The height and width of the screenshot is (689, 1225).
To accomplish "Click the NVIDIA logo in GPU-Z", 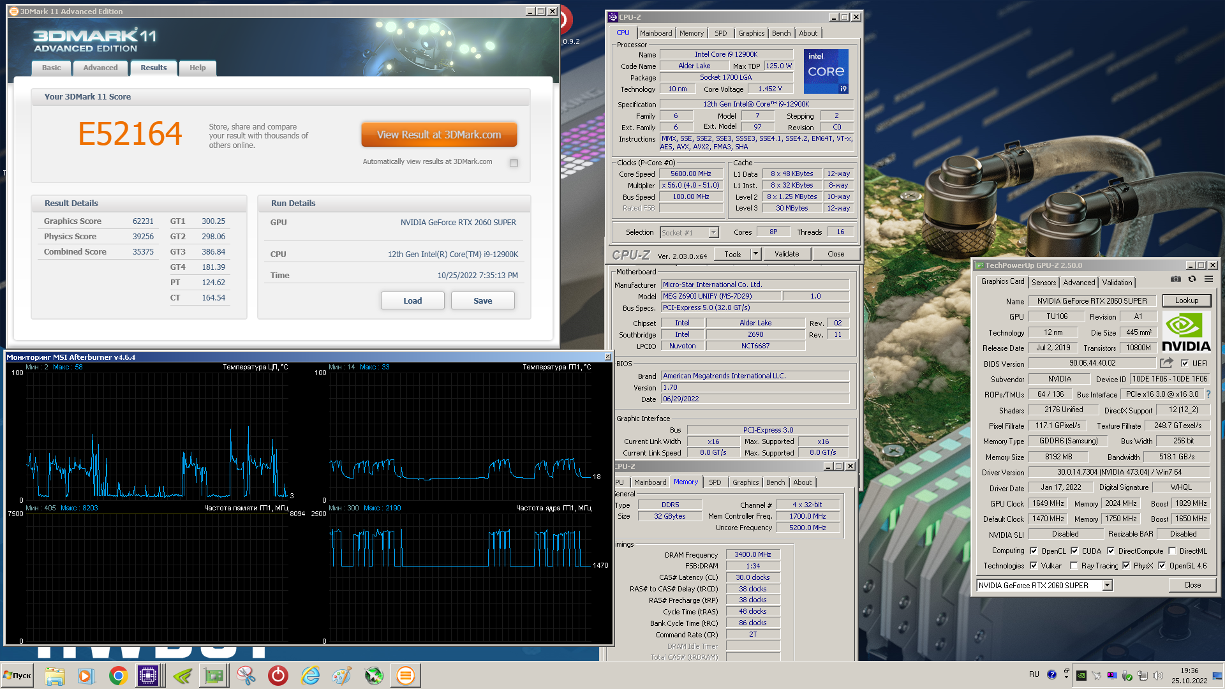I will point(1186,332).
